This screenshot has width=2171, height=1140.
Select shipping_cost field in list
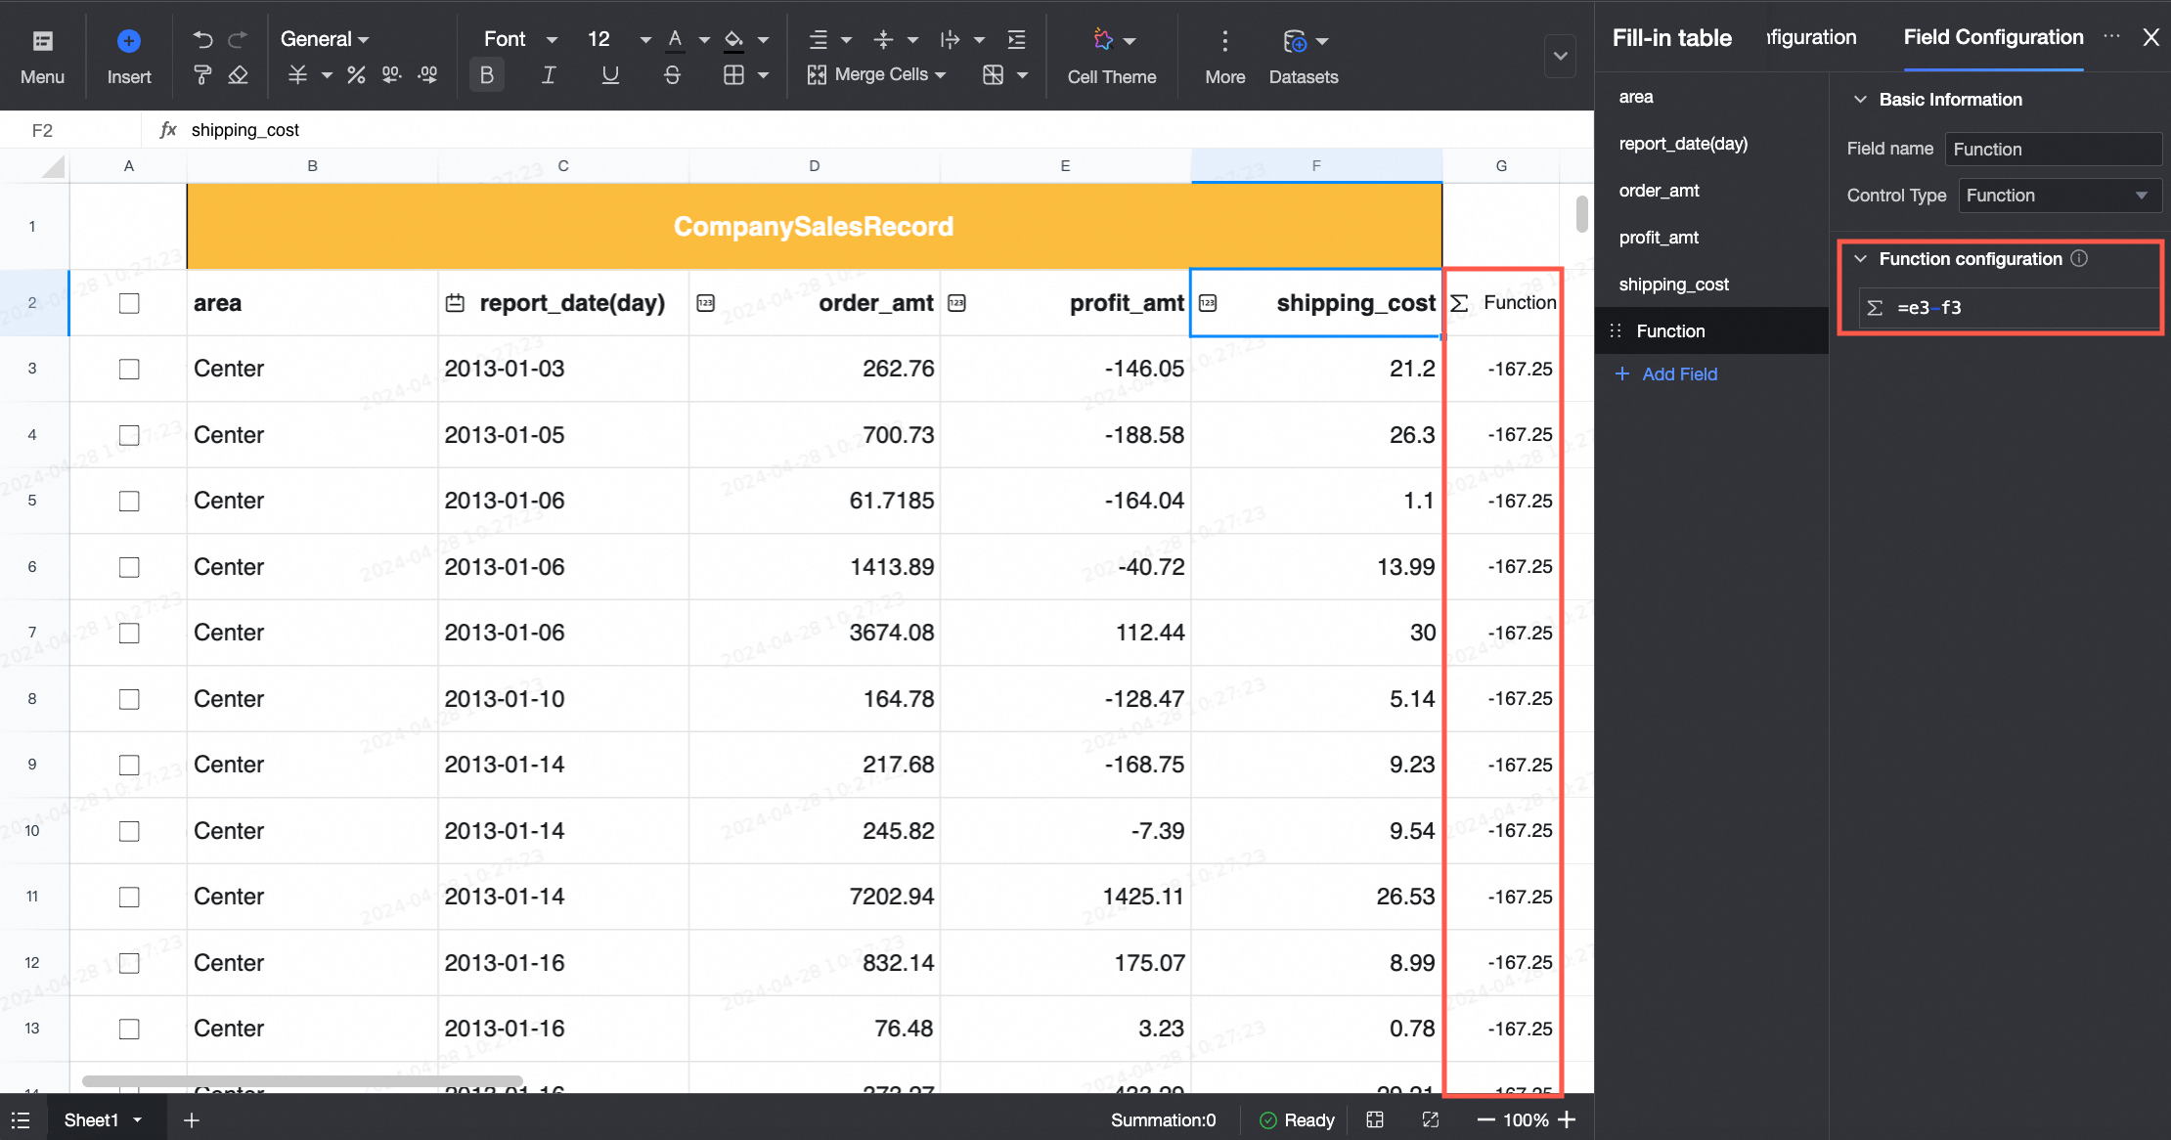(x=1711, y=285)
